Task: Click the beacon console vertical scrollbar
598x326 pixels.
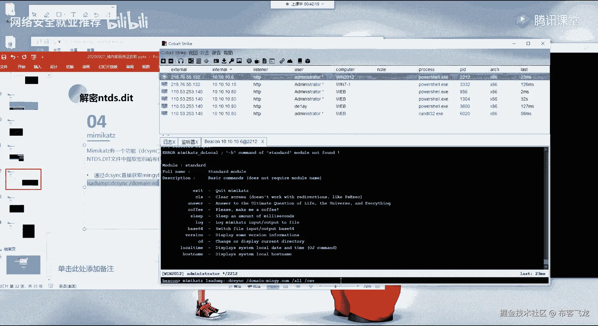Action: 546,208
